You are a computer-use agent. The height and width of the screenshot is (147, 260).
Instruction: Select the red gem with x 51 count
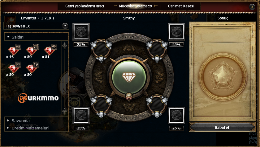click(50, 50)
